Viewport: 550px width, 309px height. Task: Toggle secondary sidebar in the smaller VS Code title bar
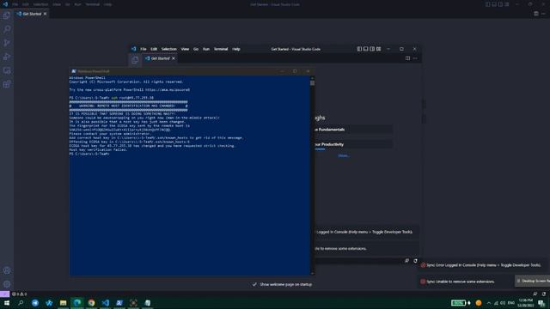(372, 49)
